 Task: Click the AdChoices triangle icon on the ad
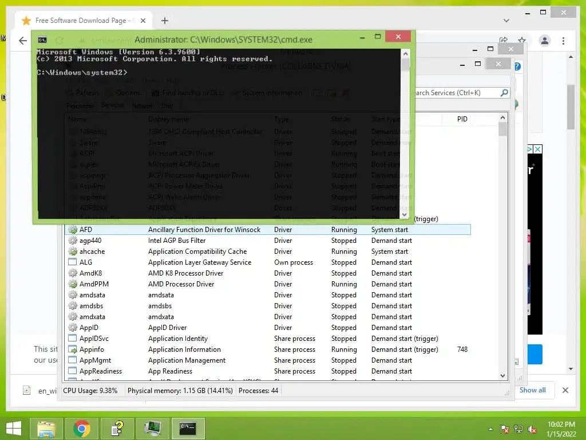530,150
